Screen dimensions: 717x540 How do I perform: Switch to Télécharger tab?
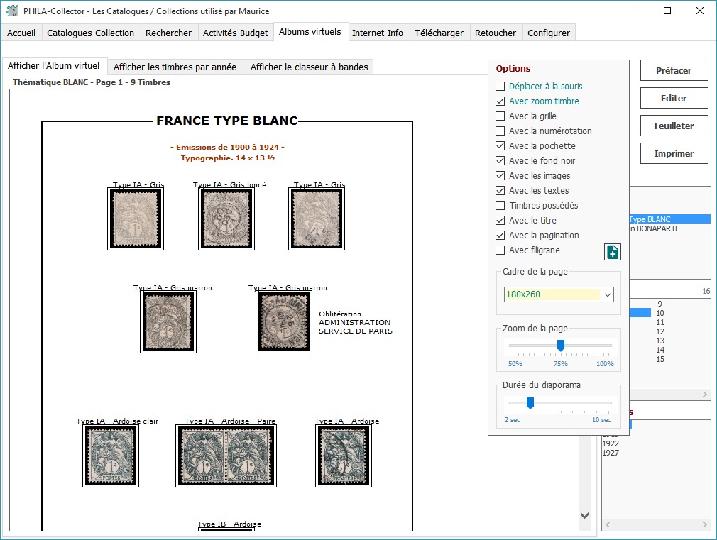(439, 33)
